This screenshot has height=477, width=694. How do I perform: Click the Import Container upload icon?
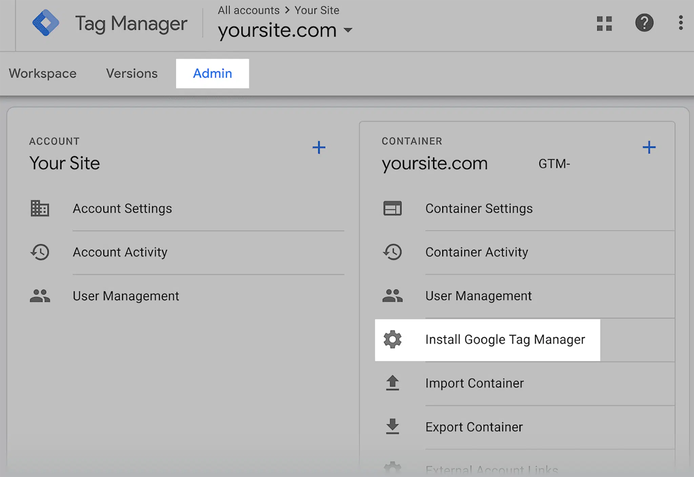[392, 383]
